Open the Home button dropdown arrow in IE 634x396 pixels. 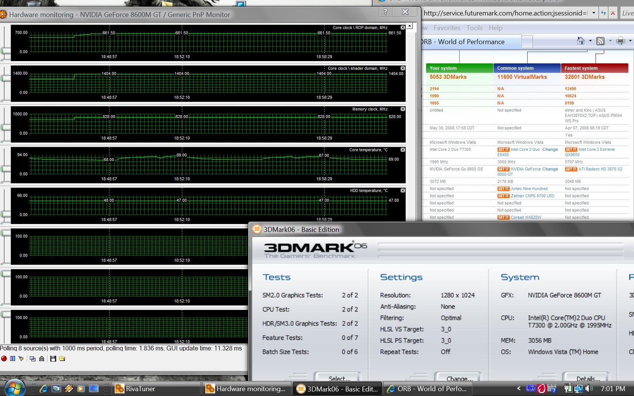(x=589, y=41)
